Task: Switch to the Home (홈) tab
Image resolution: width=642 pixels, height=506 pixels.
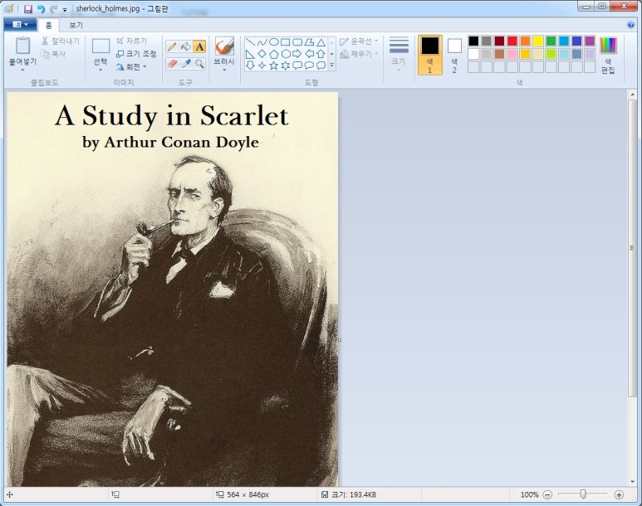Action: 49,26
